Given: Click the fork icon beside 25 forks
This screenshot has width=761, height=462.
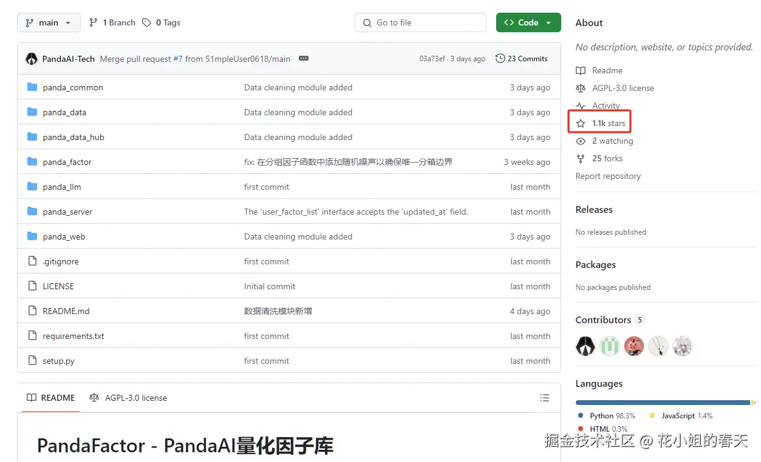Looking at the screenshot, I should 581,158.
